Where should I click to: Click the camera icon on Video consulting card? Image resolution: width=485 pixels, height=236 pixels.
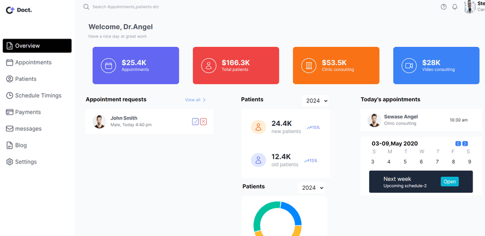click(409, 66)
